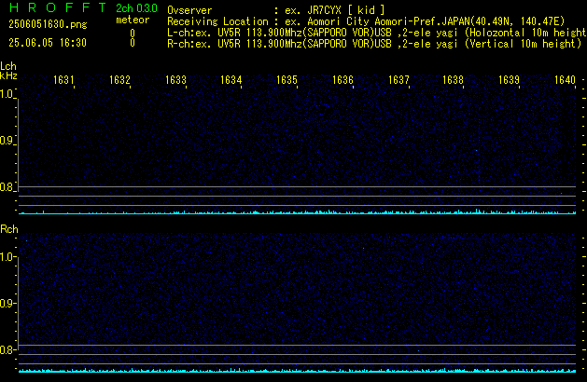Image resolution: width=587 pixels, height=382 pixels.
Task: Select the 1638 time marker
Action: 453,80
